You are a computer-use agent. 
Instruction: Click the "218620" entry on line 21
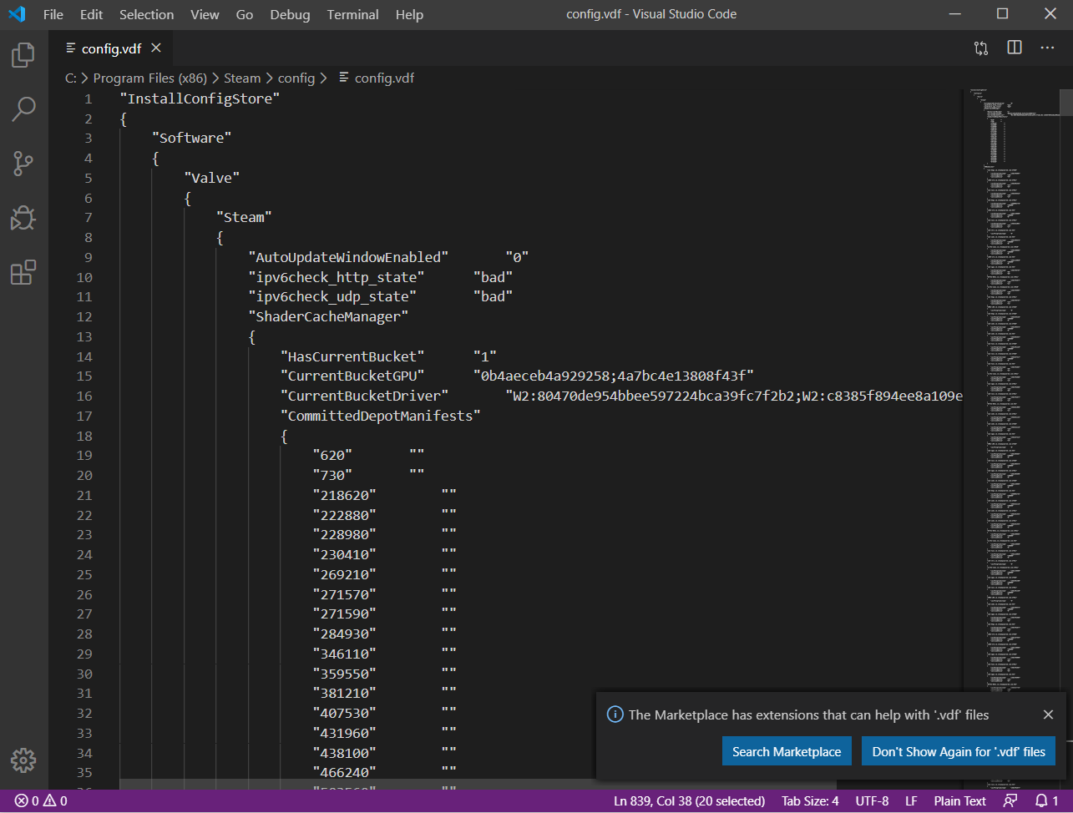345,495
